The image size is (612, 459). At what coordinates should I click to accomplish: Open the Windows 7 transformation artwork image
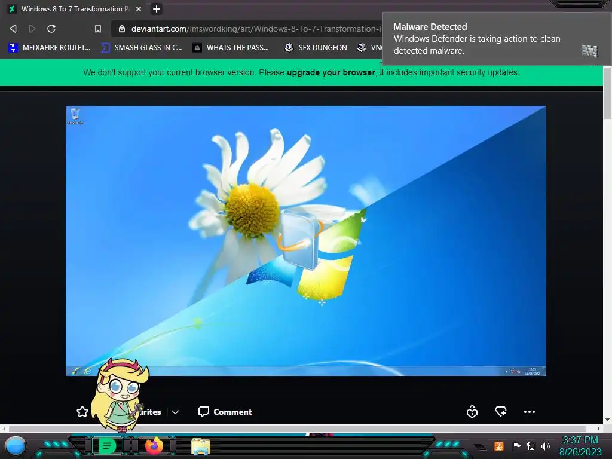(x=305, y=241)
